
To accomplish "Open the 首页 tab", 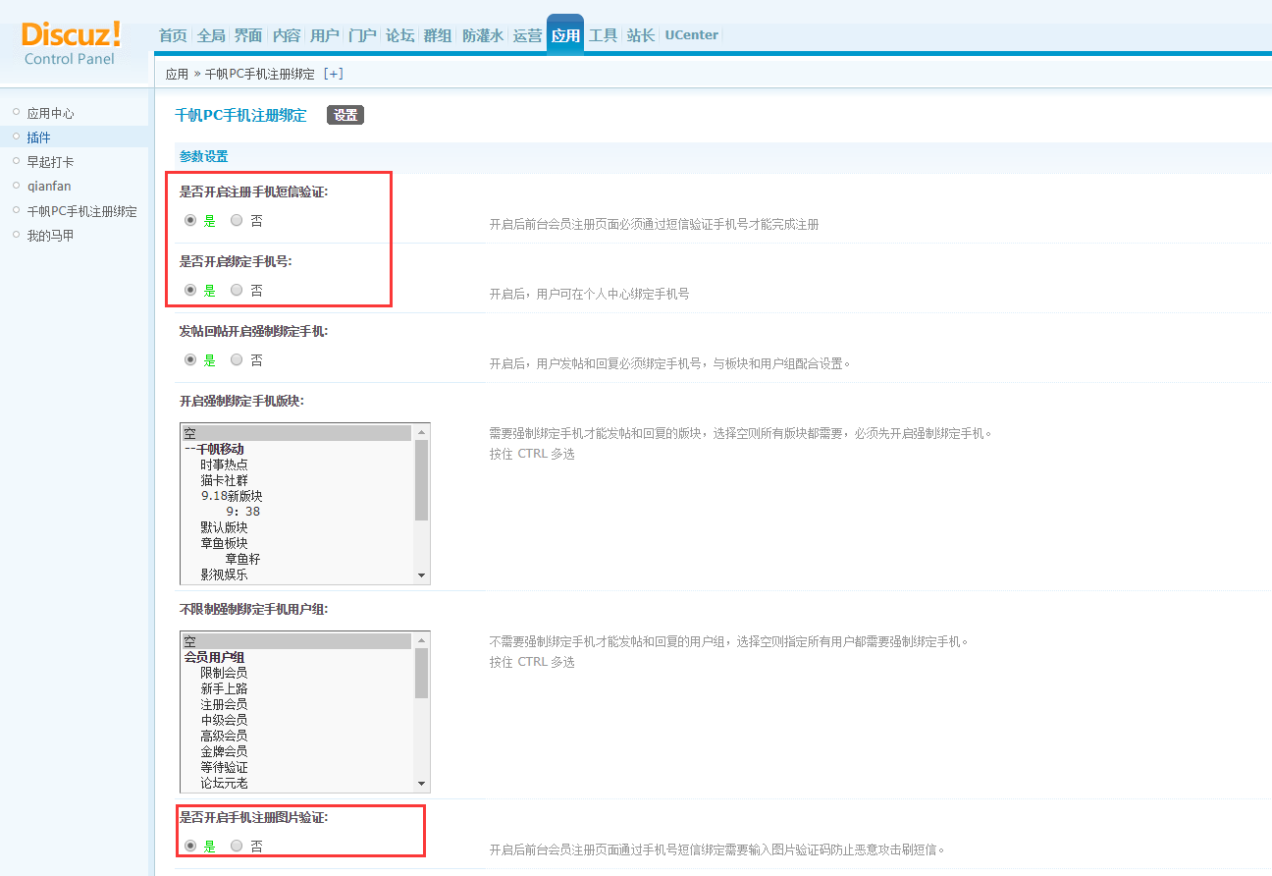I will click(x=173, y=35).
